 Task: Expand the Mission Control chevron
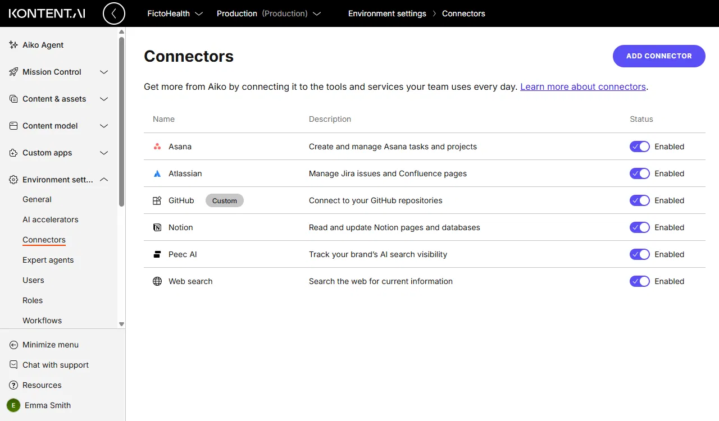click(104, 72)
